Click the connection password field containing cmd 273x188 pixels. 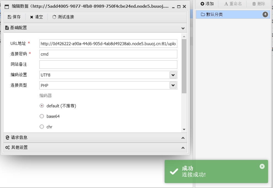[x=108, y=54]
